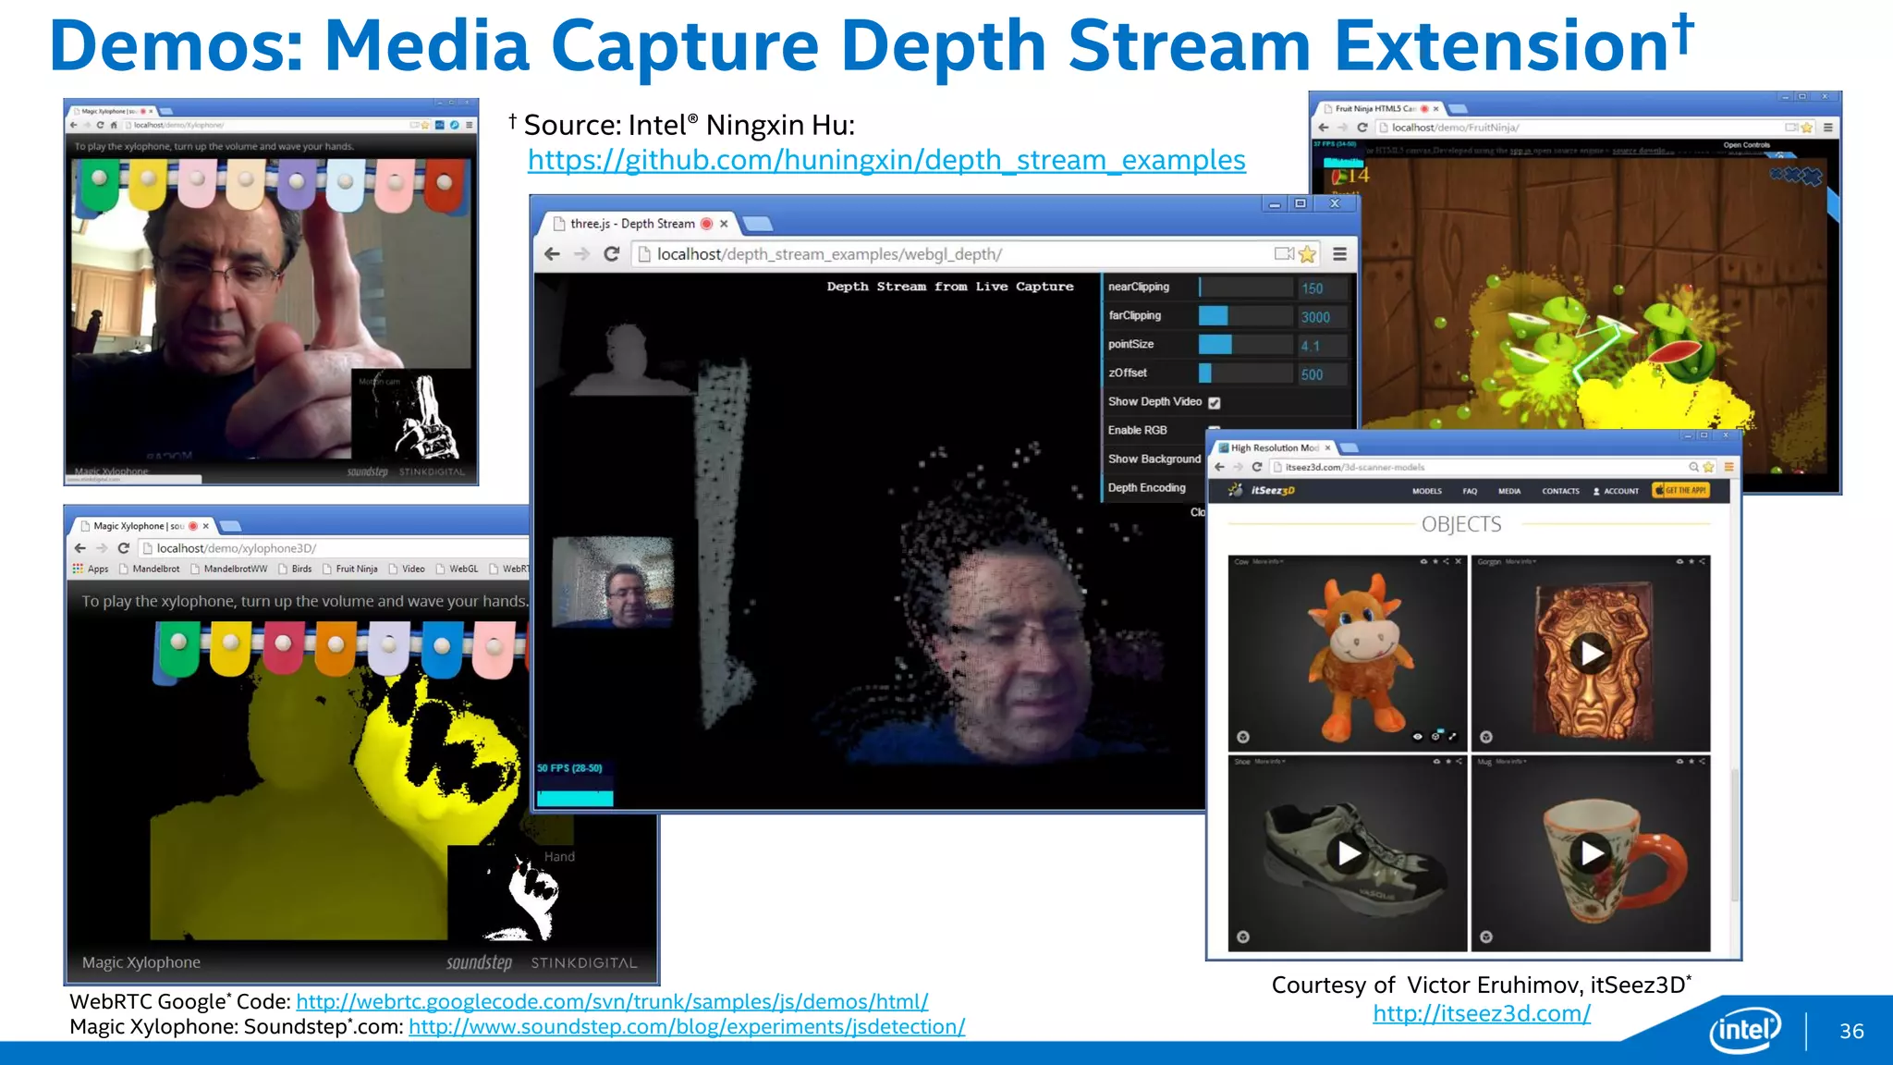Open ACCOUNT menu on itSeez3D site
Image resolution: width=1893 pixels, height=1065 pixels.
point(1617,491)
